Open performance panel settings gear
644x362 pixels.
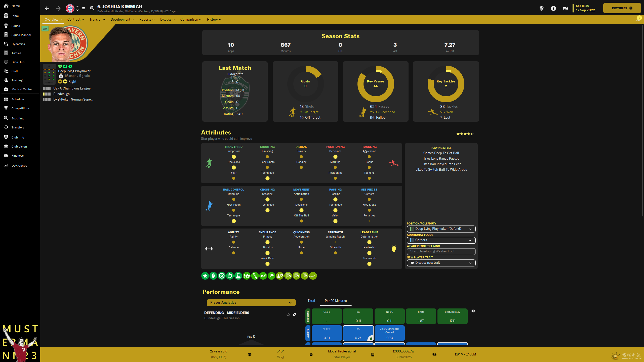tap(473, 311)
